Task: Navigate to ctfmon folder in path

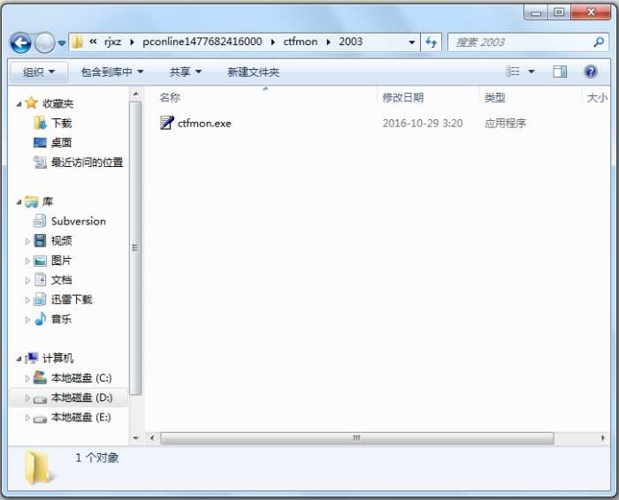Action: tap(300, 42)
